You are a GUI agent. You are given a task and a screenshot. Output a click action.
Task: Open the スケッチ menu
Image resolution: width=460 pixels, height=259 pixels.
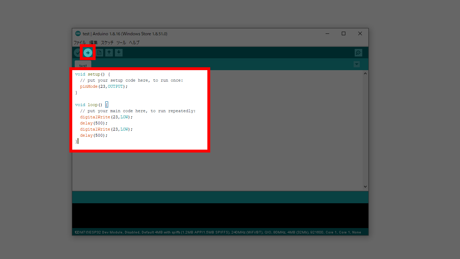[107, 42]
